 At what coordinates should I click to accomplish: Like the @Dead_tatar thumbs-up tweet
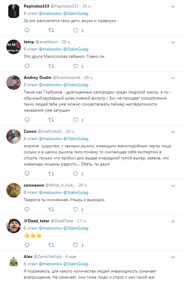tap(76, 245)
